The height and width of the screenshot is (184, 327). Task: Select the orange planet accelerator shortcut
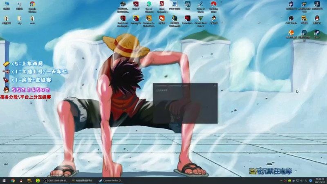pos(291,34)
